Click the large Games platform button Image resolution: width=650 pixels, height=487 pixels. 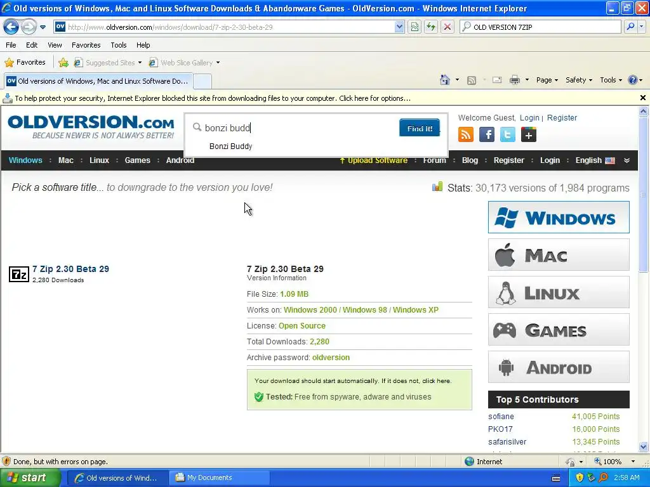click(559, 330)
